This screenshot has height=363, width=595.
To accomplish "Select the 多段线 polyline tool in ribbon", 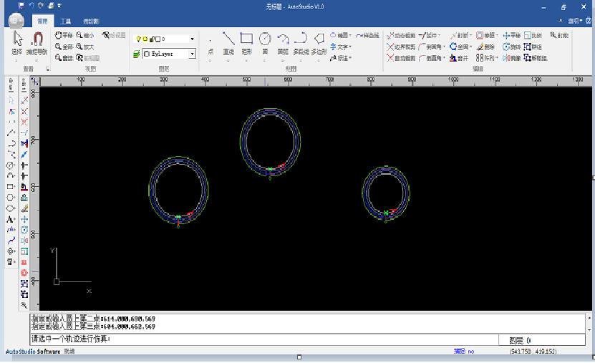I will pos(301,44).
